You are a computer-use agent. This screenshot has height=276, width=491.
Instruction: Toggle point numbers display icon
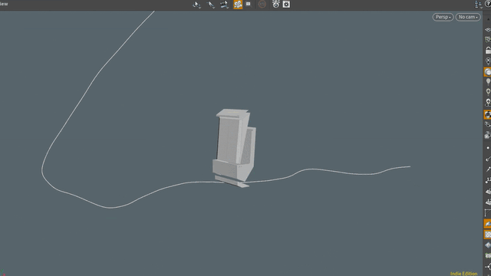tap(488, 180)
